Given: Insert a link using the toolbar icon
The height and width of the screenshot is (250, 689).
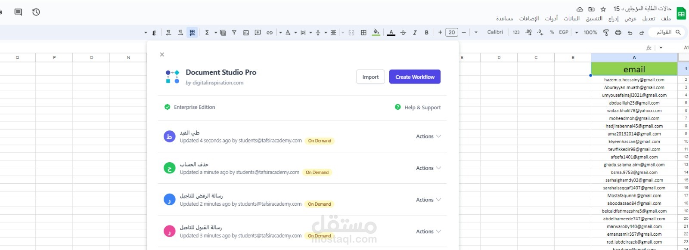Looking at the screenshot, I should [x=270, y=32].
